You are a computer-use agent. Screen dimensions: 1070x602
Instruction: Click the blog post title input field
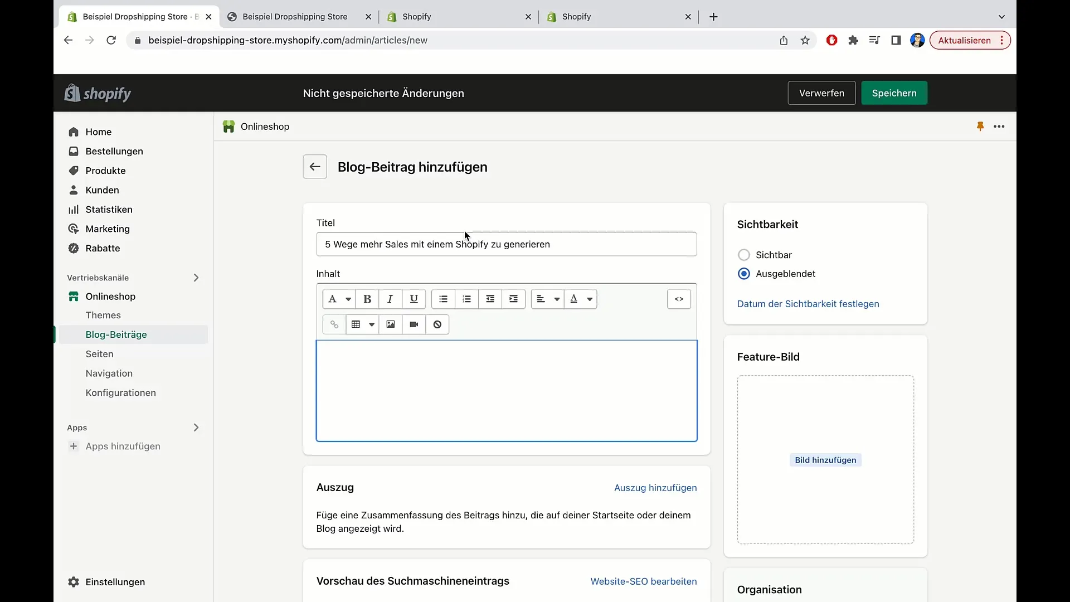click(507, 244)
